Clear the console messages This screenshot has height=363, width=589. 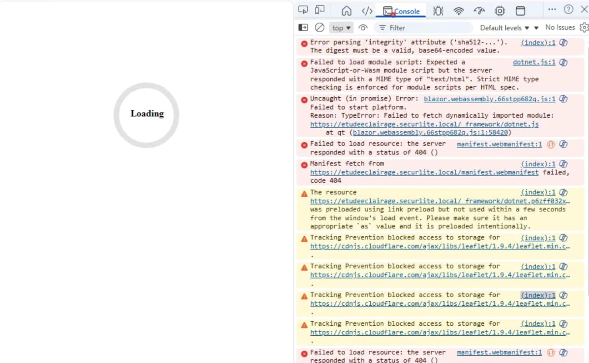pos(320,28)
